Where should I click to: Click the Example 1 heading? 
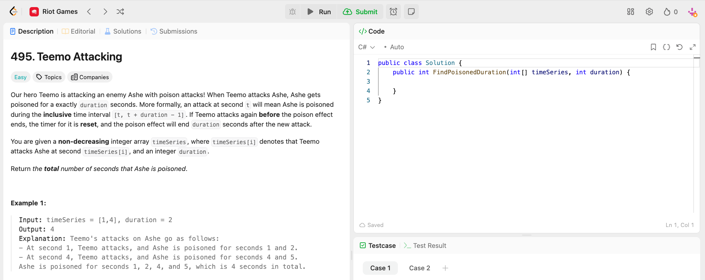click(28, 203)
